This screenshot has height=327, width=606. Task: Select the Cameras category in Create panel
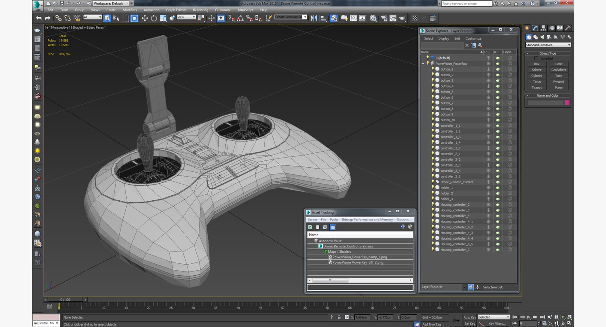(549, 37)
